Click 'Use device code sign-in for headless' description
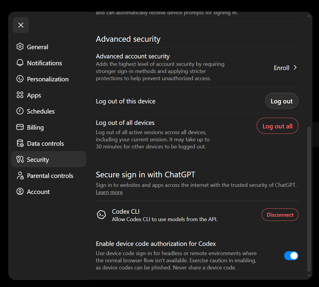 [x=176, y=260]
